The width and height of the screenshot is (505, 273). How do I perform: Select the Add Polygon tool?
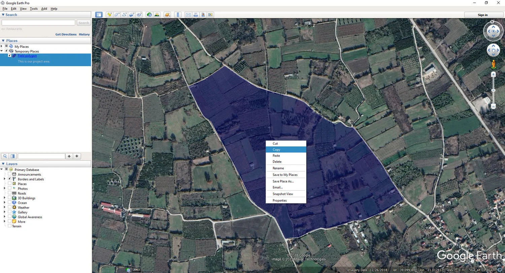coord(116,15)
